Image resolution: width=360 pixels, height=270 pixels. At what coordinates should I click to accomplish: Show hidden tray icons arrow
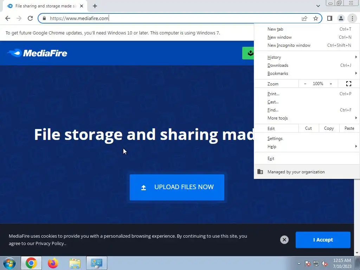(x=299, y=263)
